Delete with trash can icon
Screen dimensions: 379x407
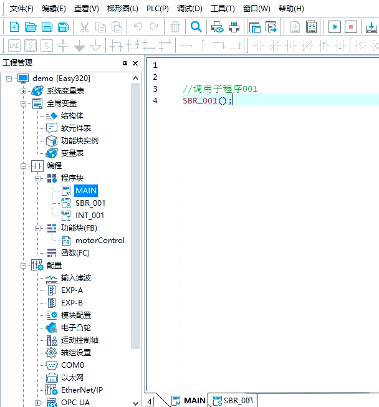coord(175,27)
